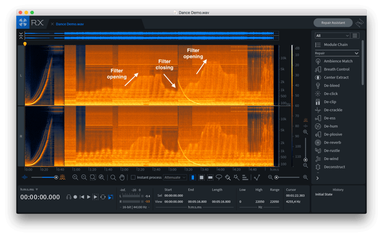The image size is (383, 237).
Task: Open the h:m:s.ms time format dropdown
Action: [29, 189]
